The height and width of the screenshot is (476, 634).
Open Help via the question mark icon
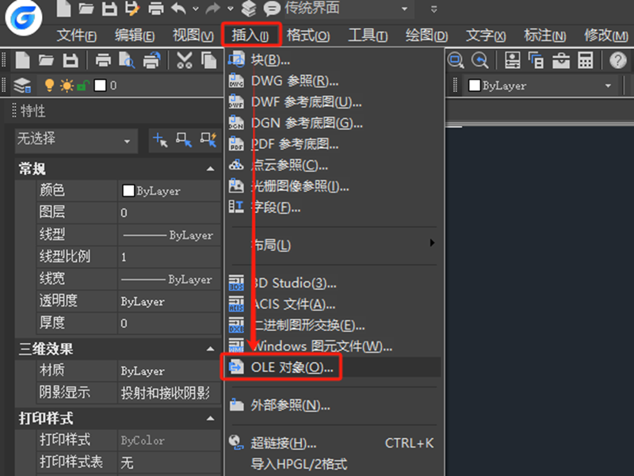[x=616, y=61]
